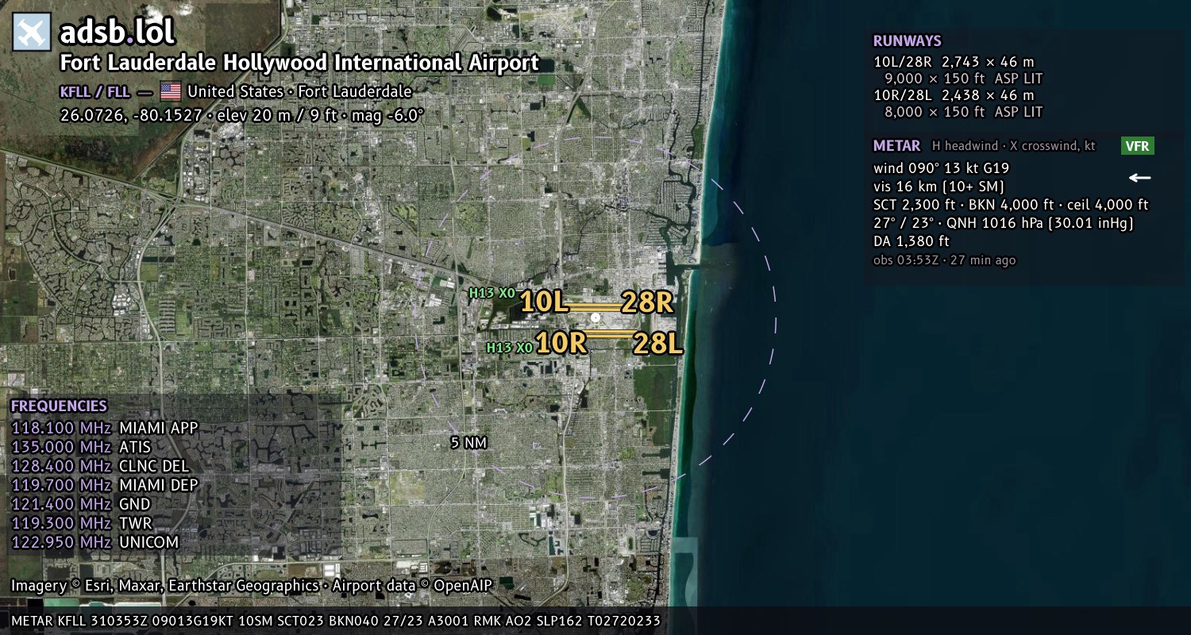
Task: Click the H13 X0 label beside 10L
Action: [492, 294]
